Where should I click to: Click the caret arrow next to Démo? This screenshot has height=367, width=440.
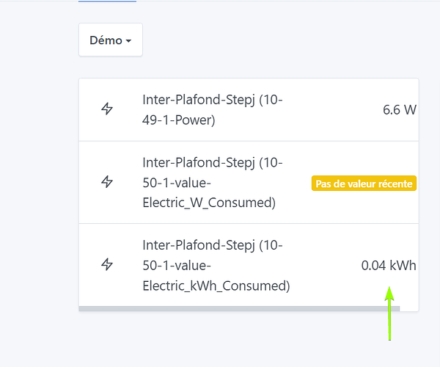click(x=129, y=41)
